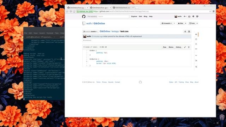The height and width of the screenshot is (127, 226).
Task: Open the GtkOnline repository title link
Action: click(x=99, y=24)
